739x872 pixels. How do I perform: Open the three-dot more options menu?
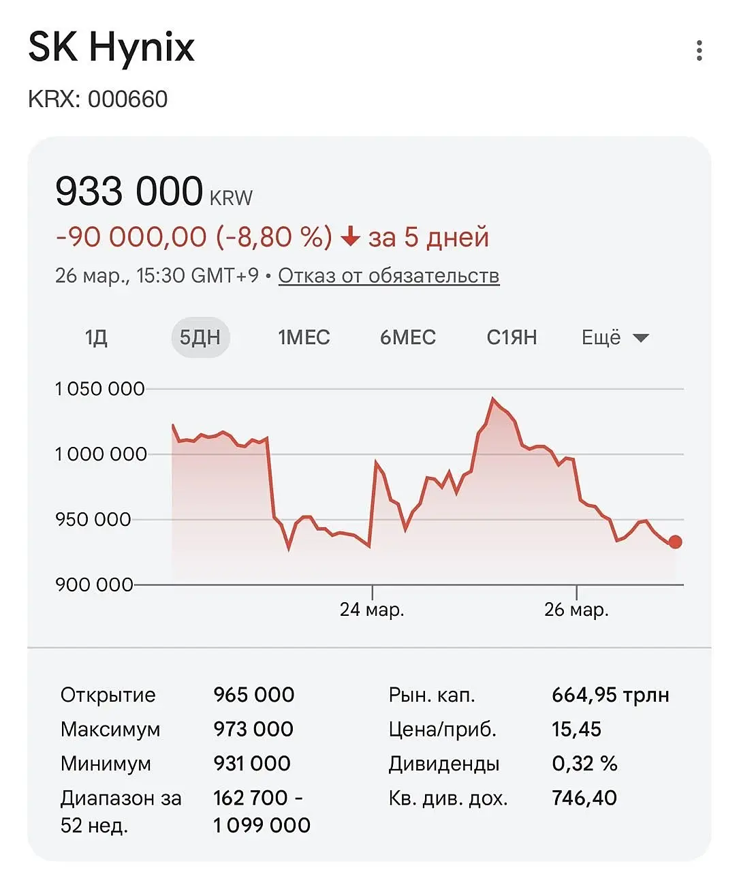pos(699,51)
